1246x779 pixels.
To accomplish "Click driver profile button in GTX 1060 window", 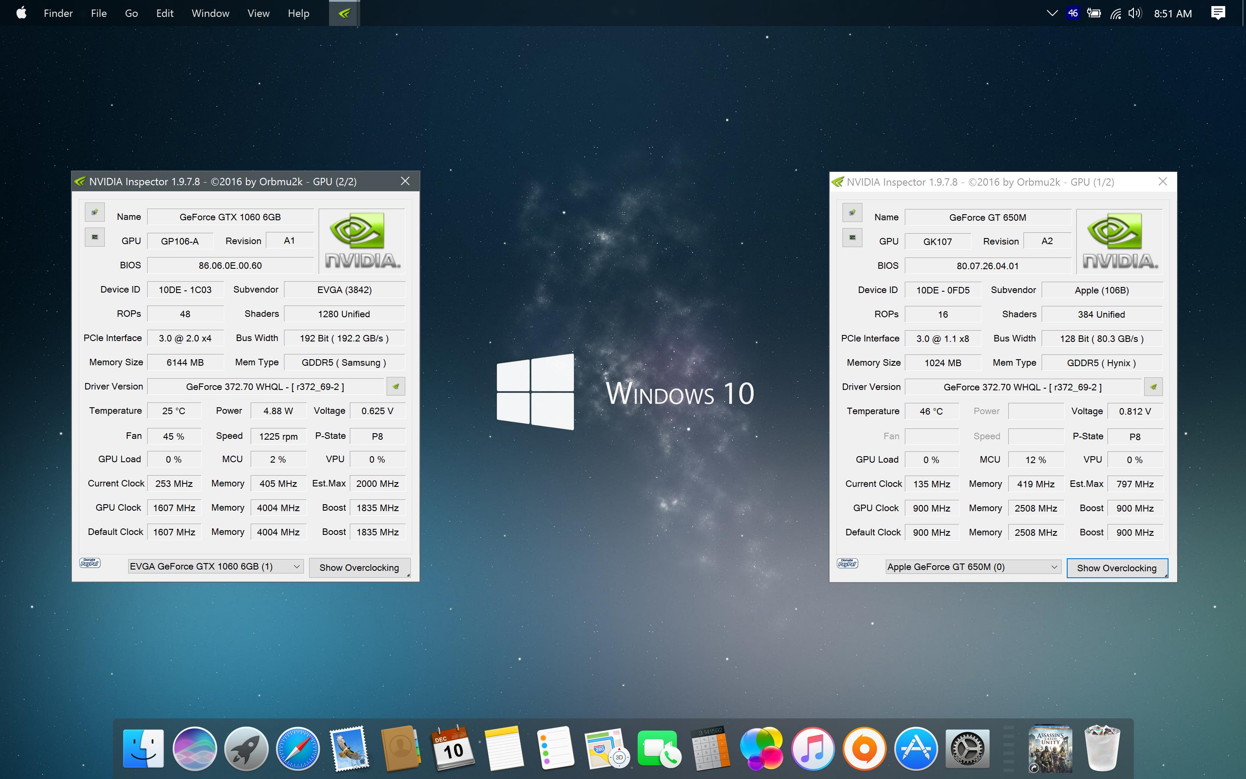I will point(396,386).
